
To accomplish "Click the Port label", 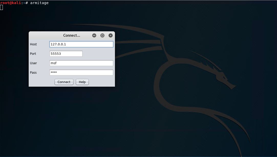I will coord(33,54).
